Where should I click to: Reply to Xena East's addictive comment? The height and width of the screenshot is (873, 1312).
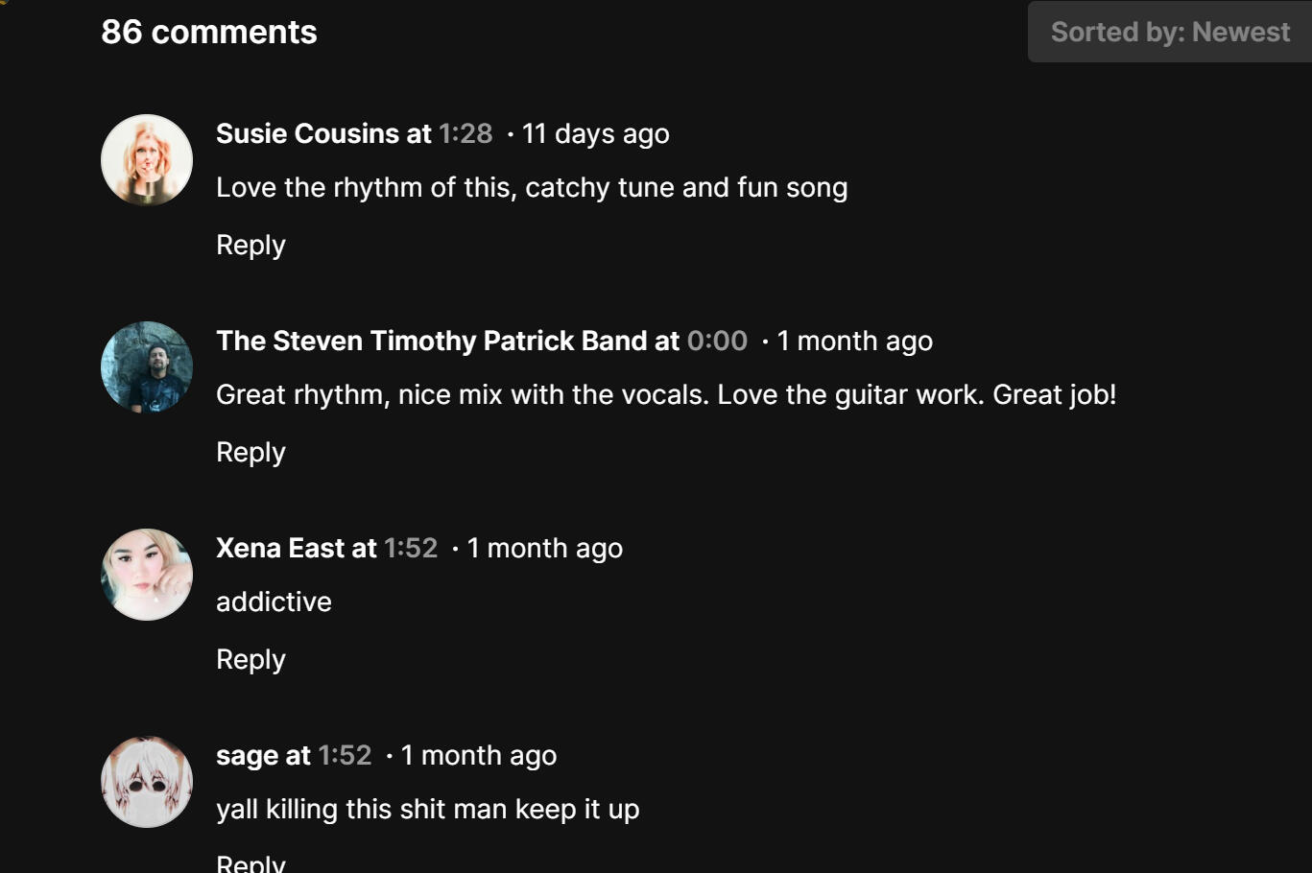[x=250, y=659]
